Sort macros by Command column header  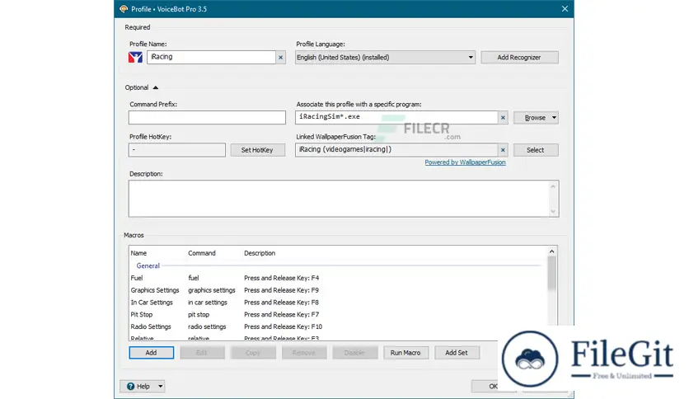click(x=202, y=253)
